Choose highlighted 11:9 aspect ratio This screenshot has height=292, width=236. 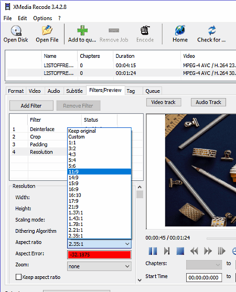click(x=99, y=172)
